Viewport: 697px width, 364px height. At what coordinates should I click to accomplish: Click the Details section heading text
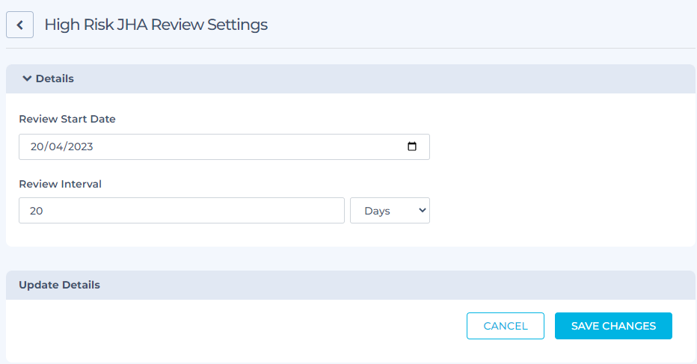pyautogui.click(x=55, y=78)
